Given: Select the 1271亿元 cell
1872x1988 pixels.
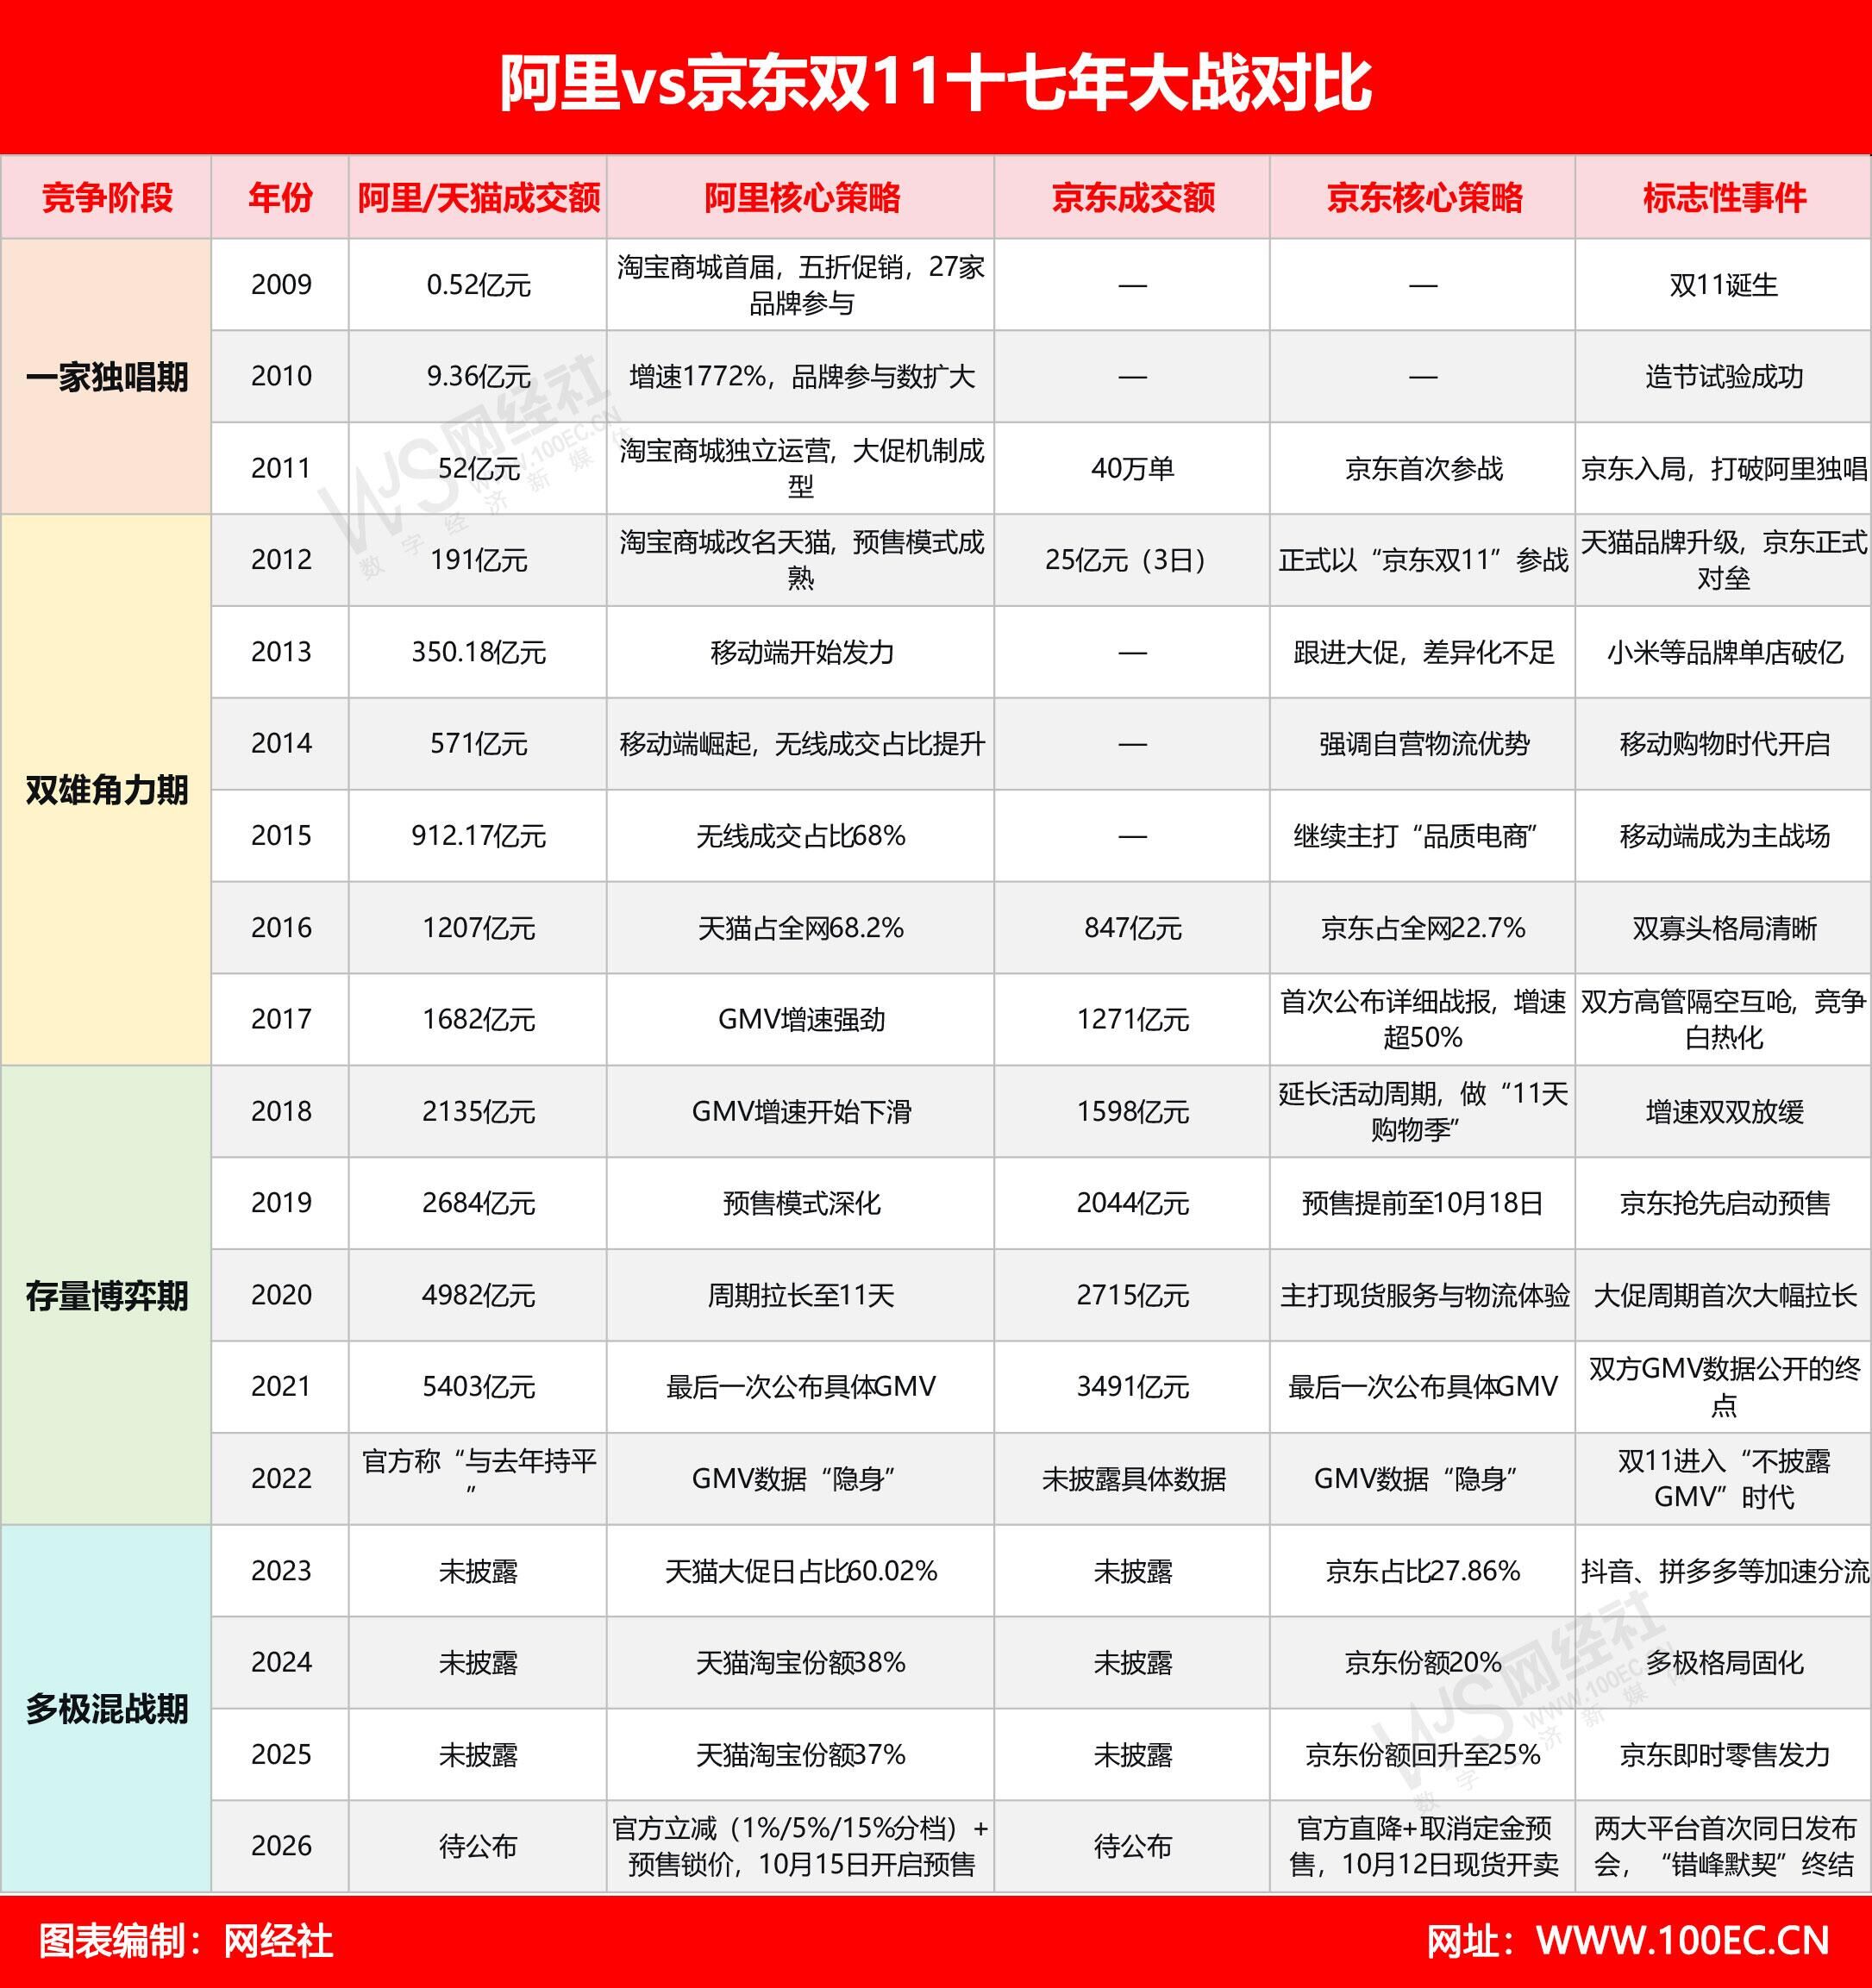Looking at the screenshot, I should pyautogui.click(x=1132, y=1019).
